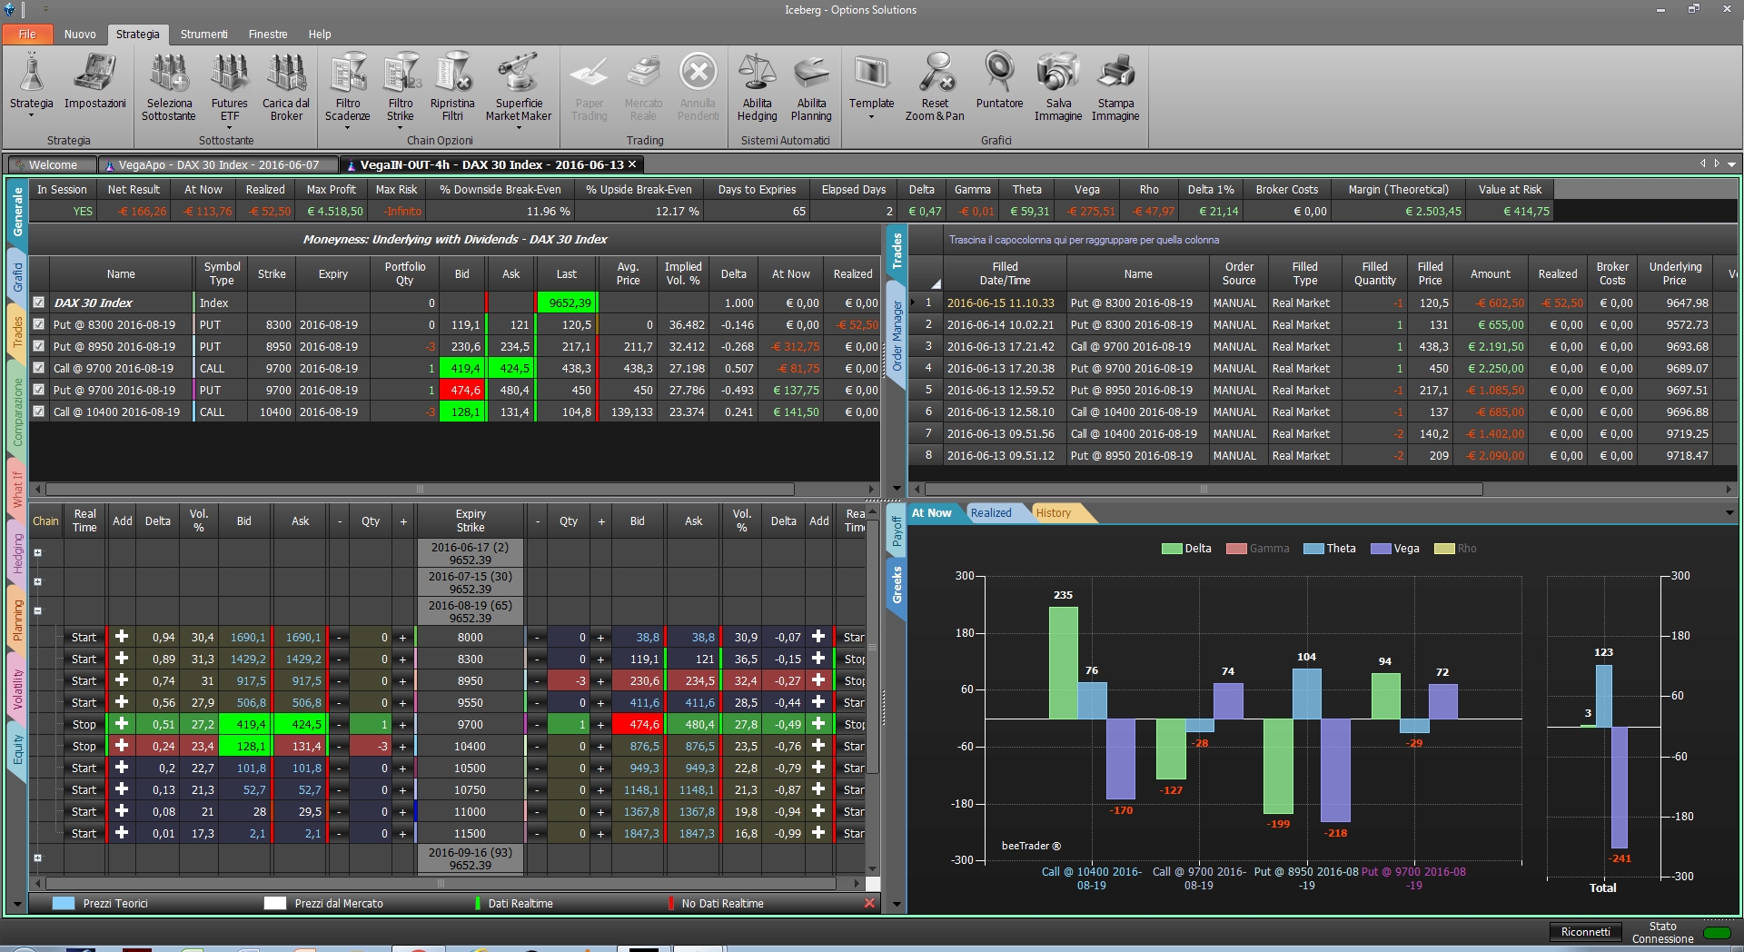Click the Salva Immagine camera icon

[1058, 73]
